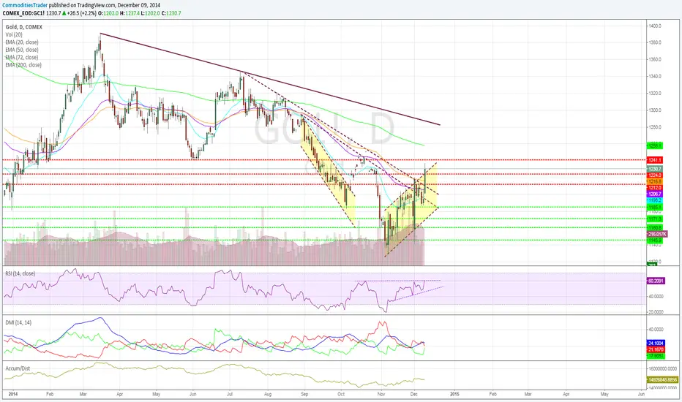Click the Jul label on time axis
Image resolution: width=682 pixels, height=402 pixels.
click(230, 394)
